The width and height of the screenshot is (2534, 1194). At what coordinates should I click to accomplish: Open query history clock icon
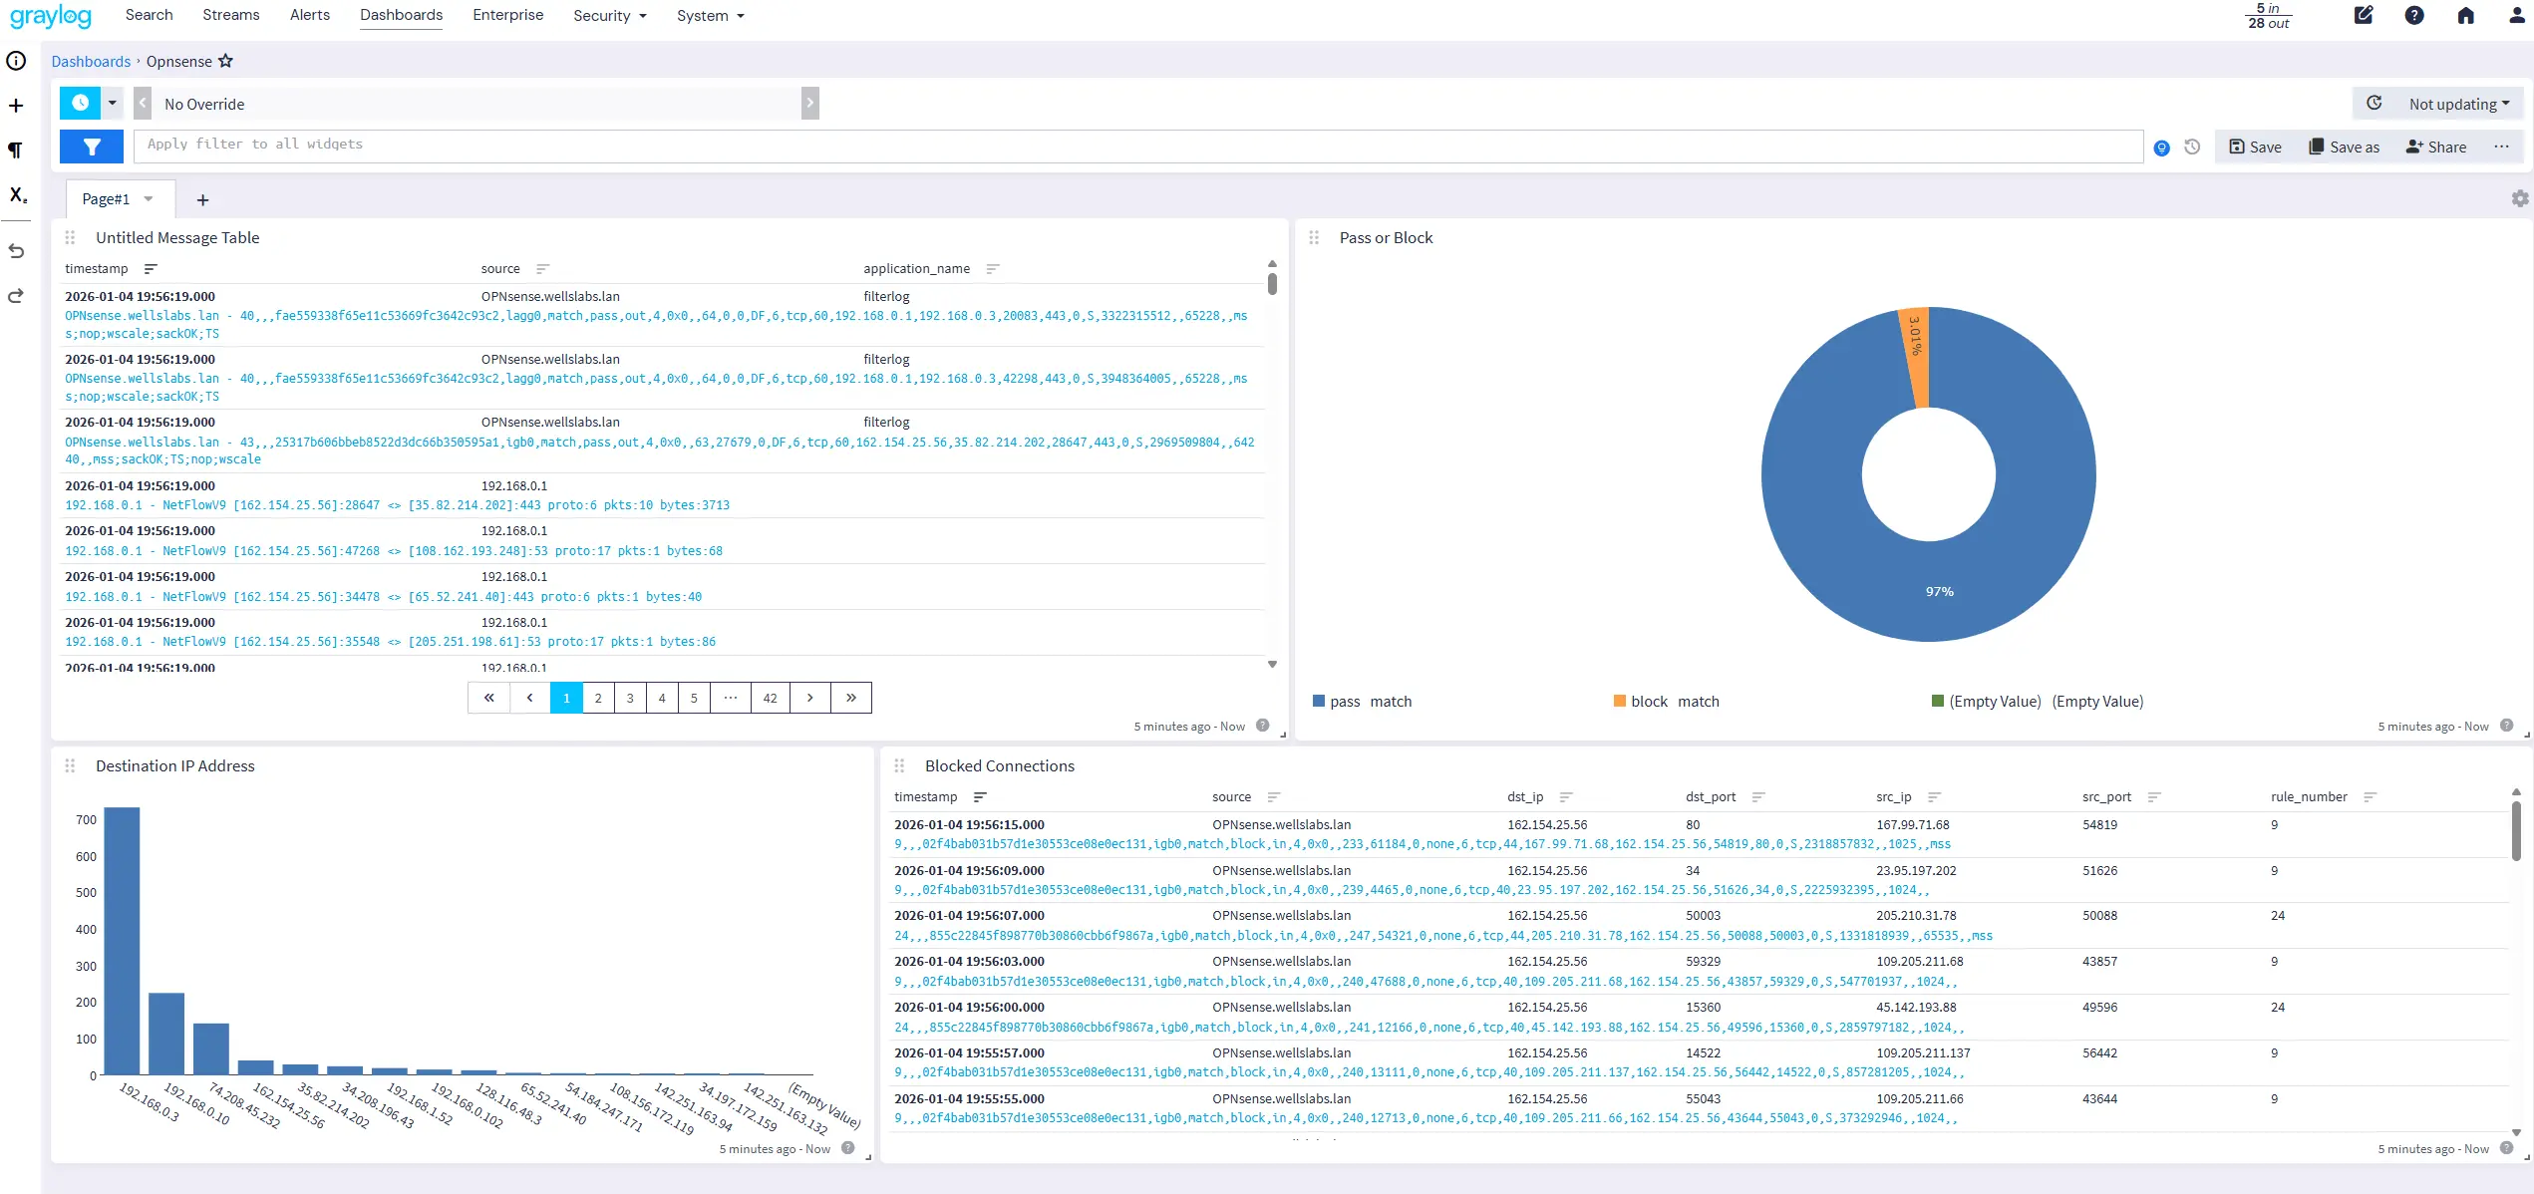point(2192,147)
